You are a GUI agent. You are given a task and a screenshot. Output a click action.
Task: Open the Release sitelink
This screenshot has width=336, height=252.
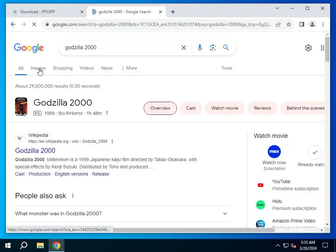[x=100, y=174]
